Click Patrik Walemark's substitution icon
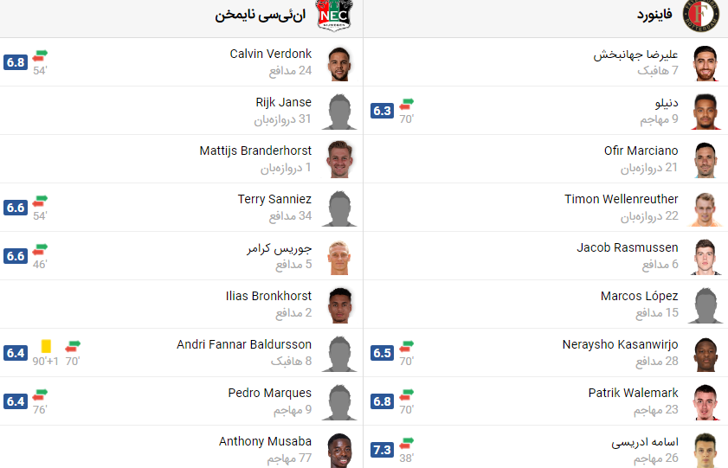 coord(406,395)
